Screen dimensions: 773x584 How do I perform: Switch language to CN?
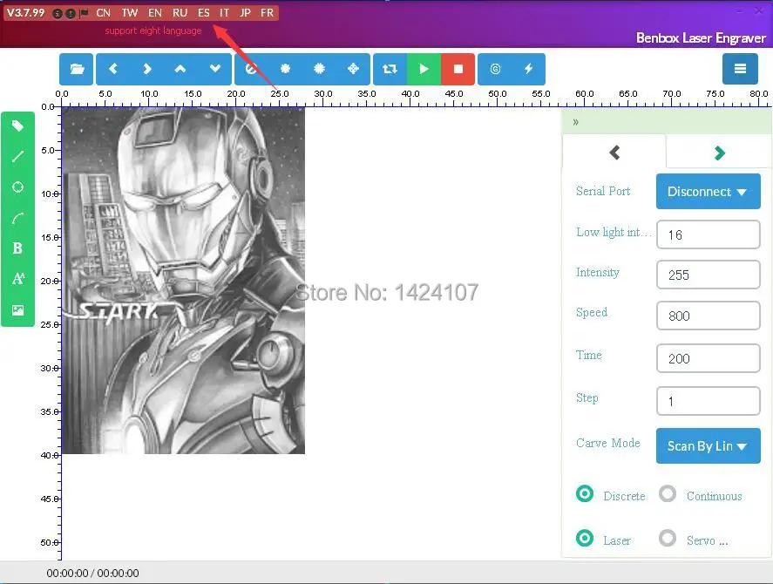click(103, 13)
